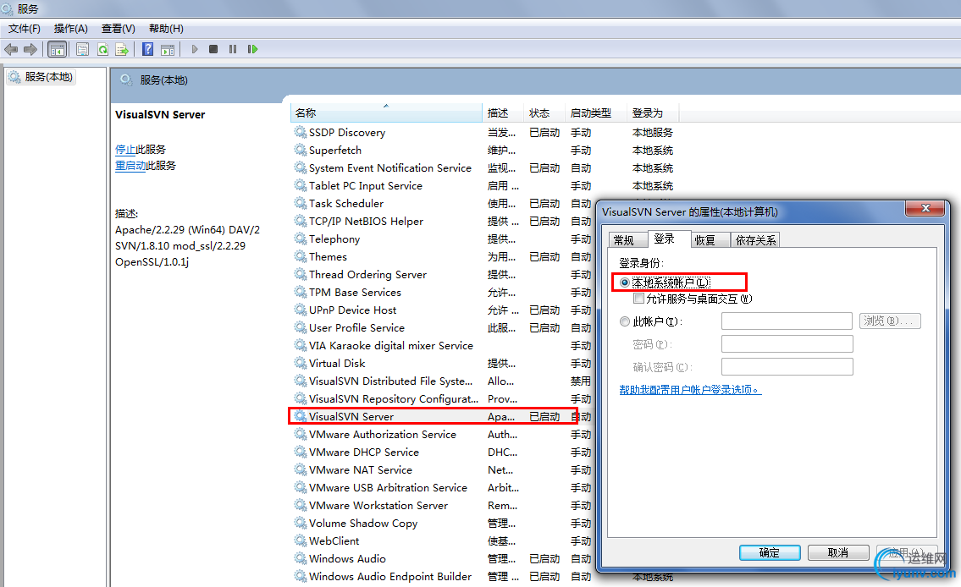Click the 重启动 (Restart) this service link
The height and width of the screenshot is (587, 961).
130,165
